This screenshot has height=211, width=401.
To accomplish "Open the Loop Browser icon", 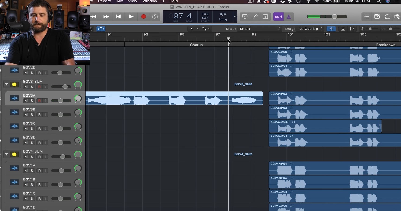I will pyautogui.click(x=387, y=17).
